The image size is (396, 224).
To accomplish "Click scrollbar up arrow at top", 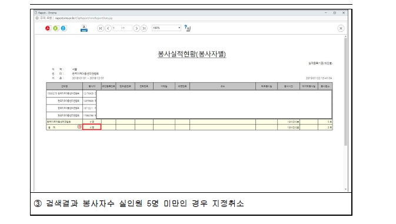I will (x=345, y=37).
